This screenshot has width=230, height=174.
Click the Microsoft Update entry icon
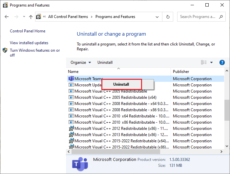(71, 85)
